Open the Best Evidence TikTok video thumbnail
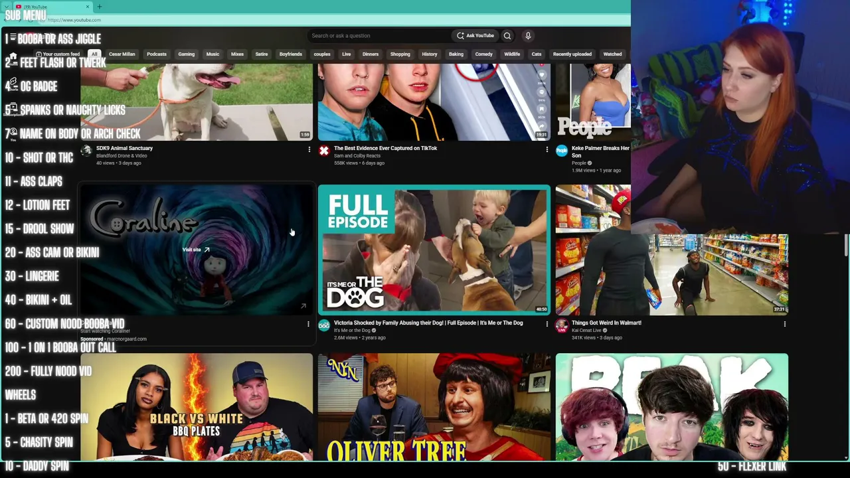Screen dimensions: 850x478 434,102
